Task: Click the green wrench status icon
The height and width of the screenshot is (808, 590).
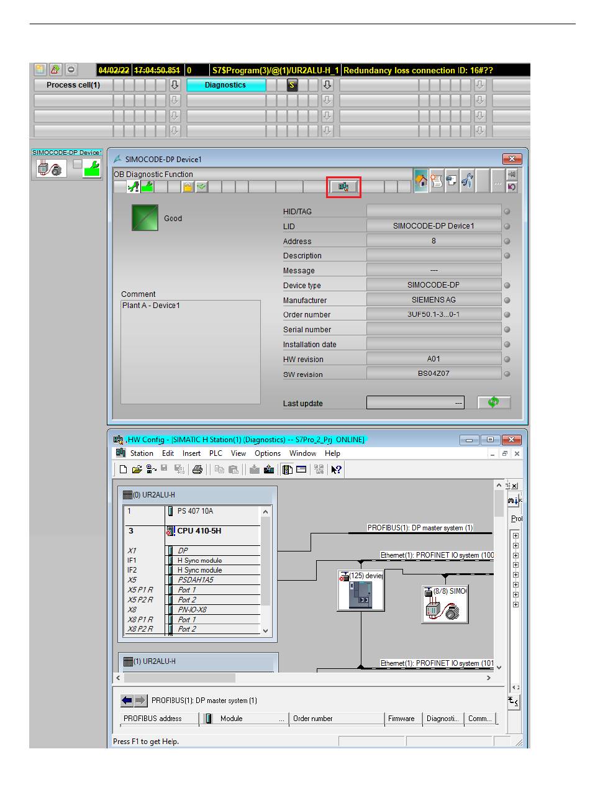Action: pos(147,186)
